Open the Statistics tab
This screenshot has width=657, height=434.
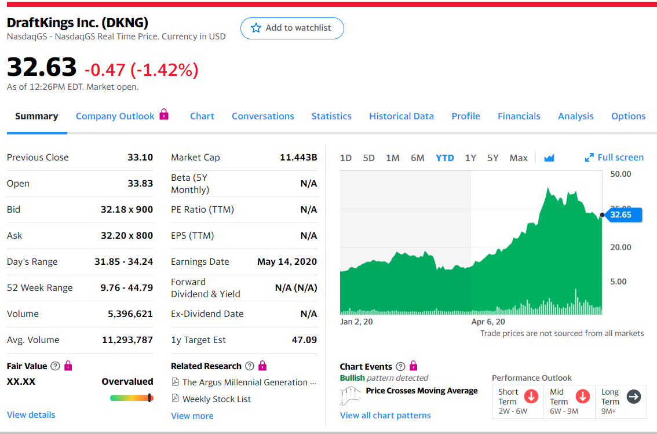pos(331,116)
